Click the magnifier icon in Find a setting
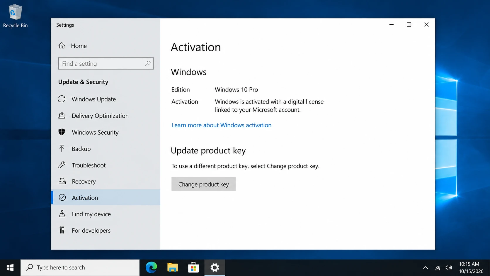The image size is (490, 276). click(x=148, y=63)
